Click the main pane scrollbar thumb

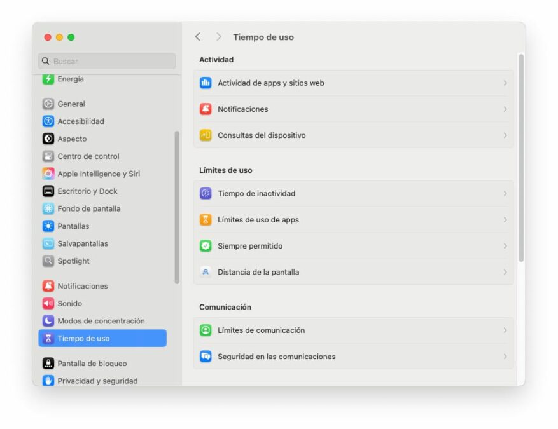[x=521, y=158]
